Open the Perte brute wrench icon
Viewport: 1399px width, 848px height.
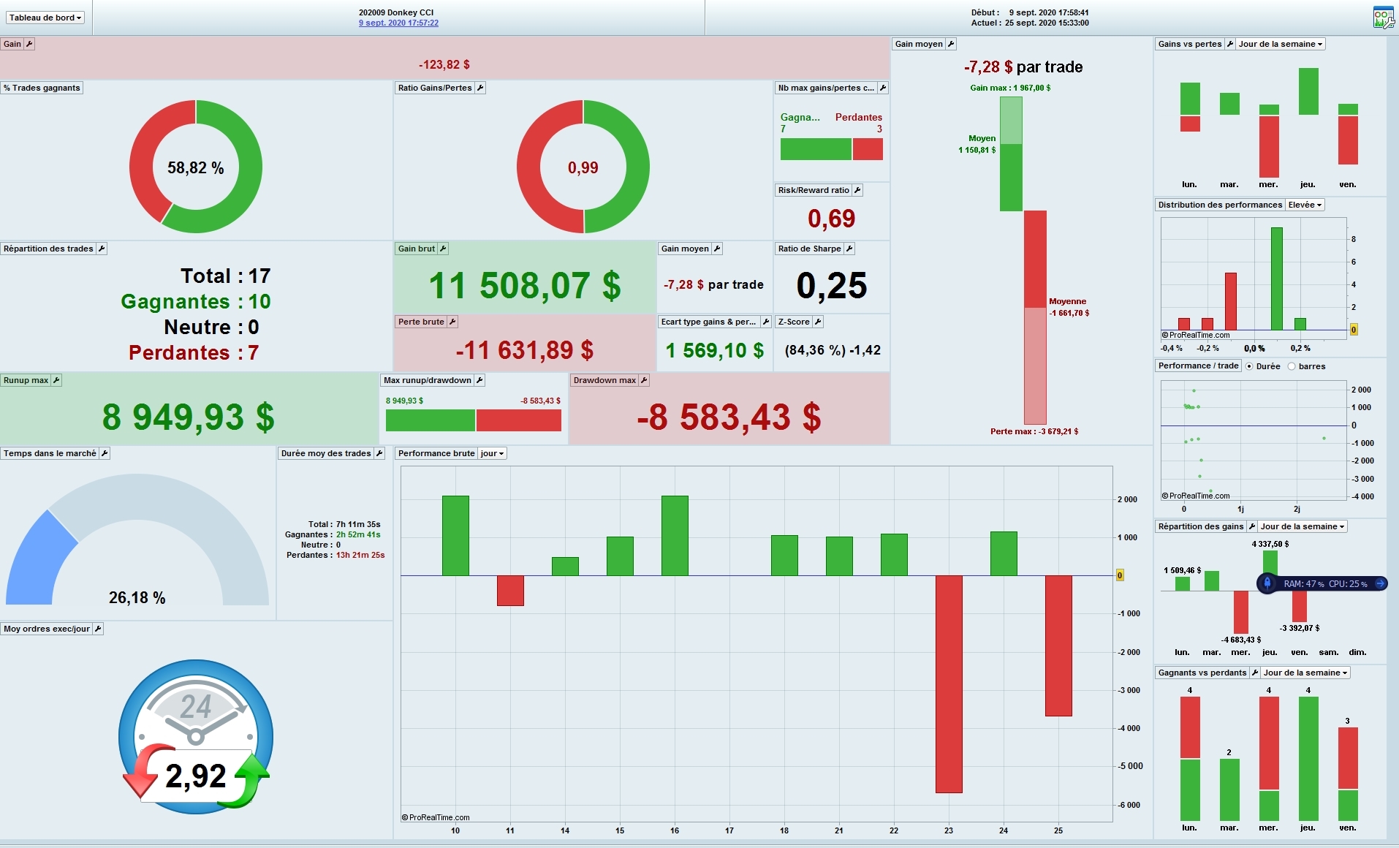(x=452, y=322)
